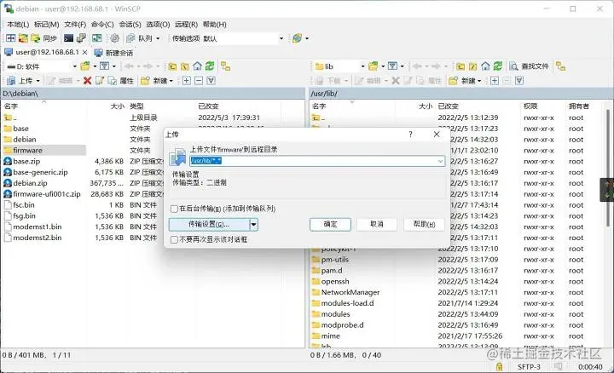
Task: Click the 传输设置(G)... button
Action: click(209, 225)
